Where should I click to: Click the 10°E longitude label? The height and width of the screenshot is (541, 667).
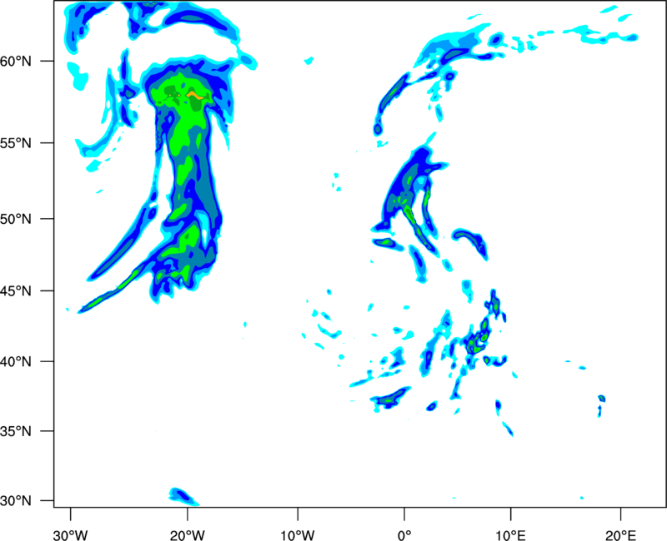coord(510,535)
